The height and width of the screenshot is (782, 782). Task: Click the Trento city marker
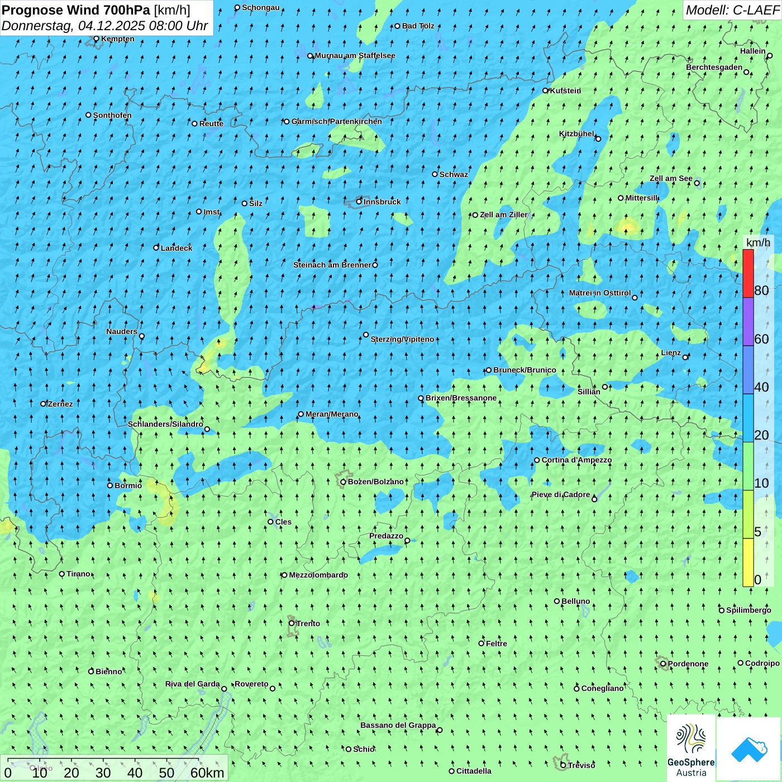click(292, 623)
